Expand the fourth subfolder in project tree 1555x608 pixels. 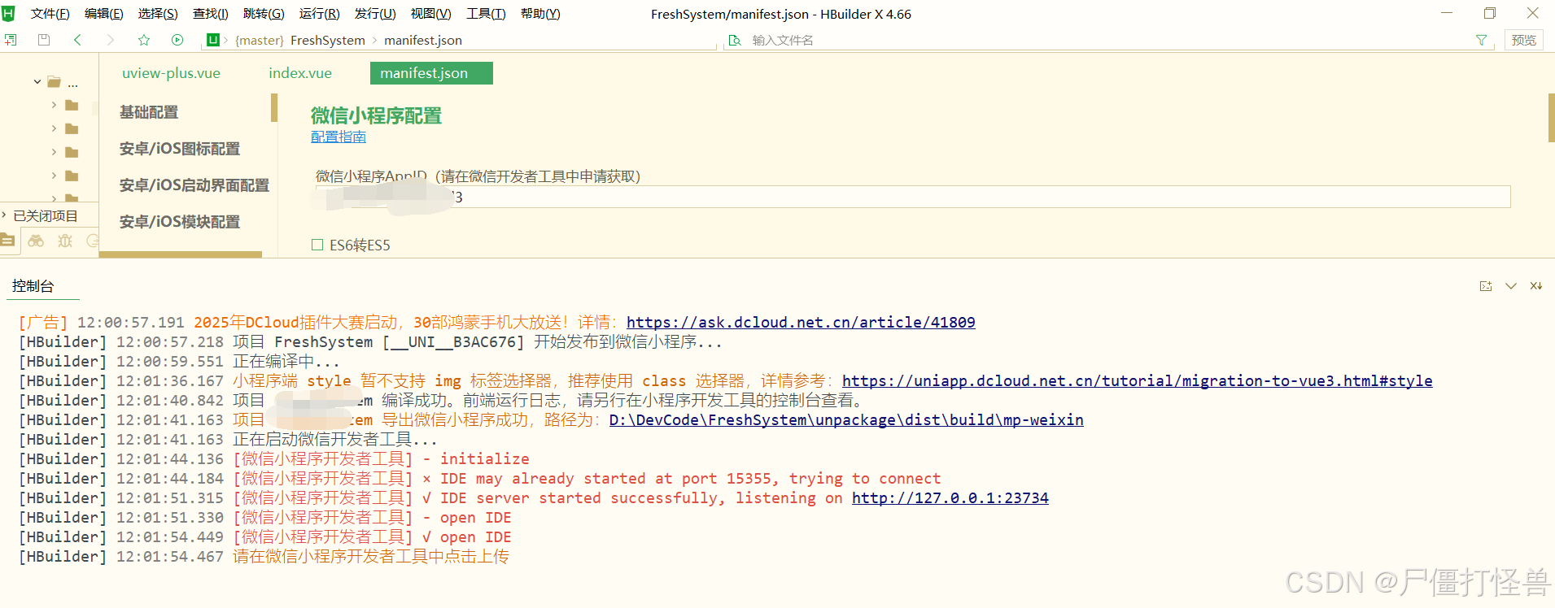[55, 176]
